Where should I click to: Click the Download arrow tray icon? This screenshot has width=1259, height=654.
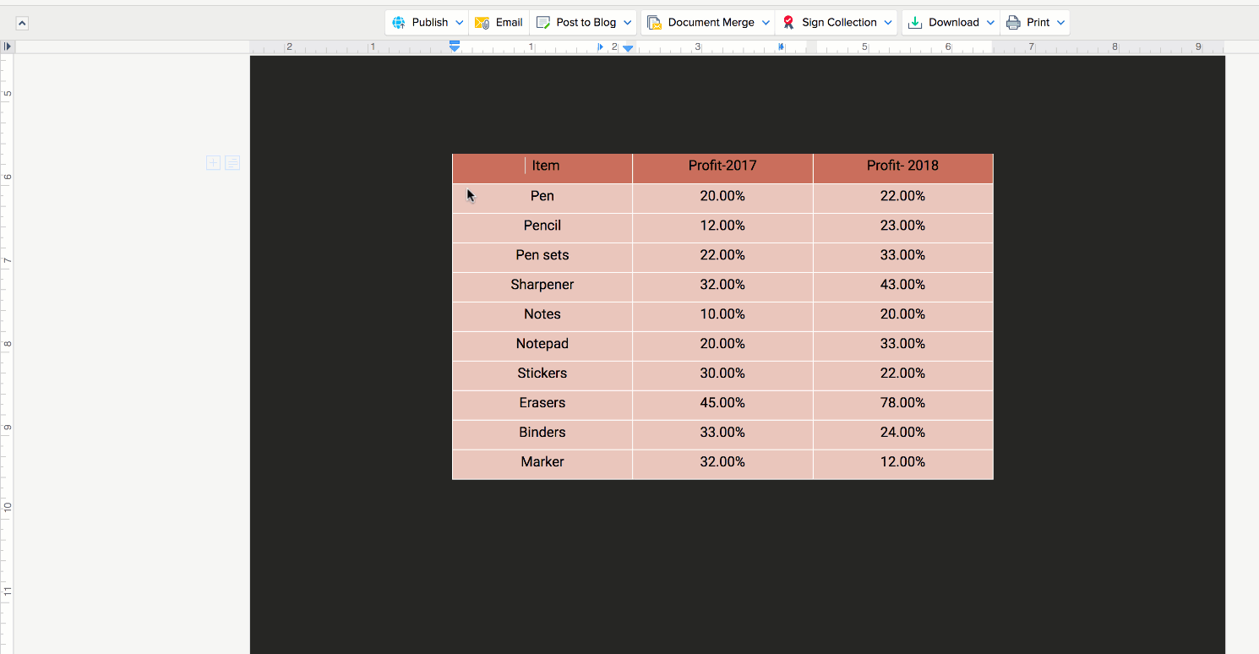[x=915, y=23]
